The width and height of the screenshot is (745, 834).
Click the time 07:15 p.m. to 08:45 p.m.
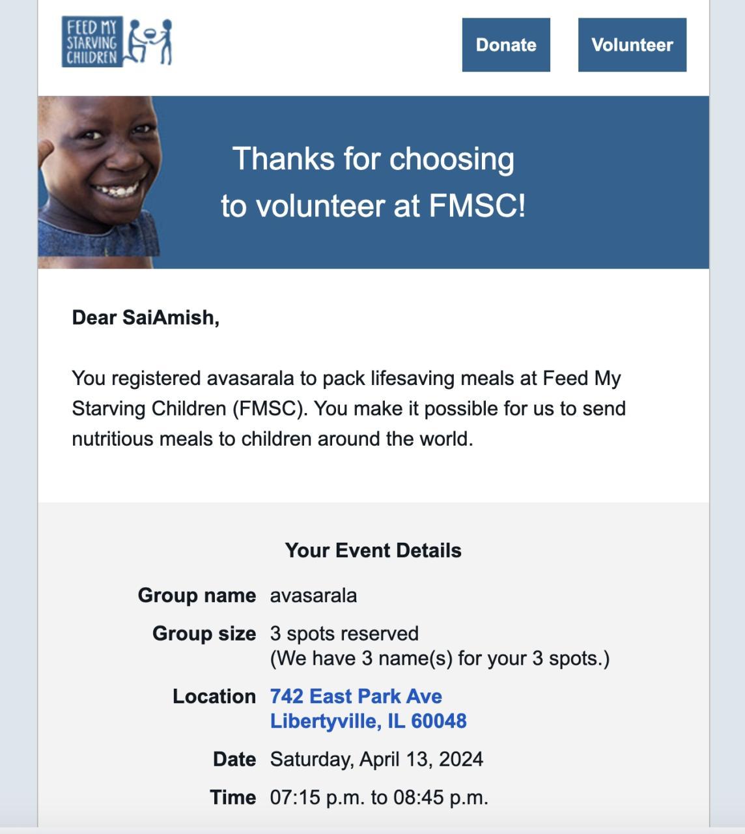[x=379, y=797]
